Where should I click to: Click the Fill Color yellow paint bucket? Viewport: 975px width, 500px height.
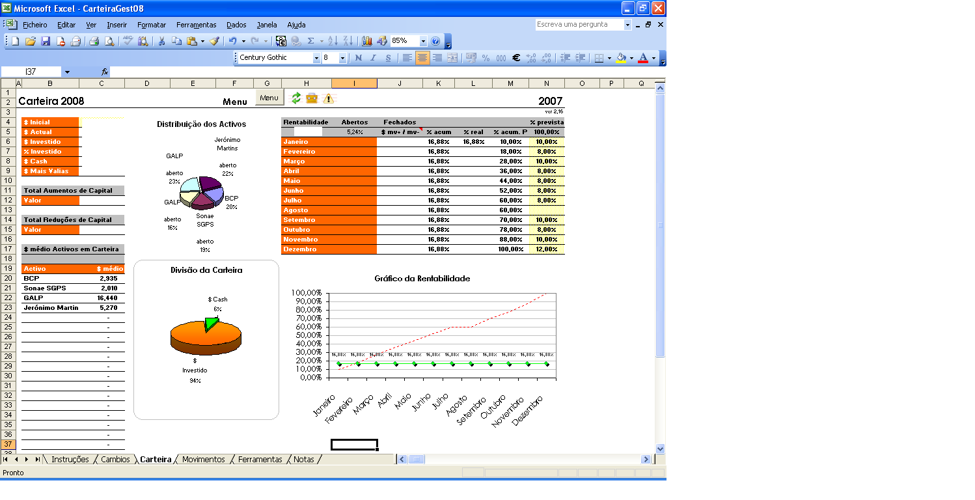point(621,58)
